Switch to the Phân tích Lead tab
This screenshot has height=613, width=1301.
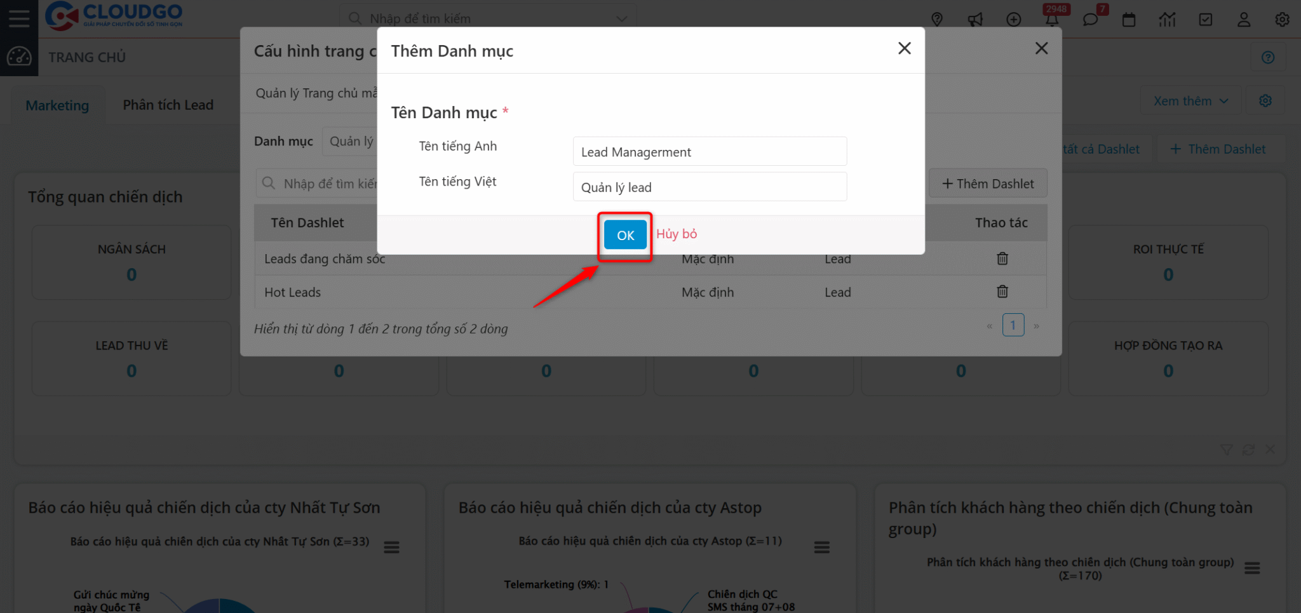pyautogui.click(x=168, y=105)
